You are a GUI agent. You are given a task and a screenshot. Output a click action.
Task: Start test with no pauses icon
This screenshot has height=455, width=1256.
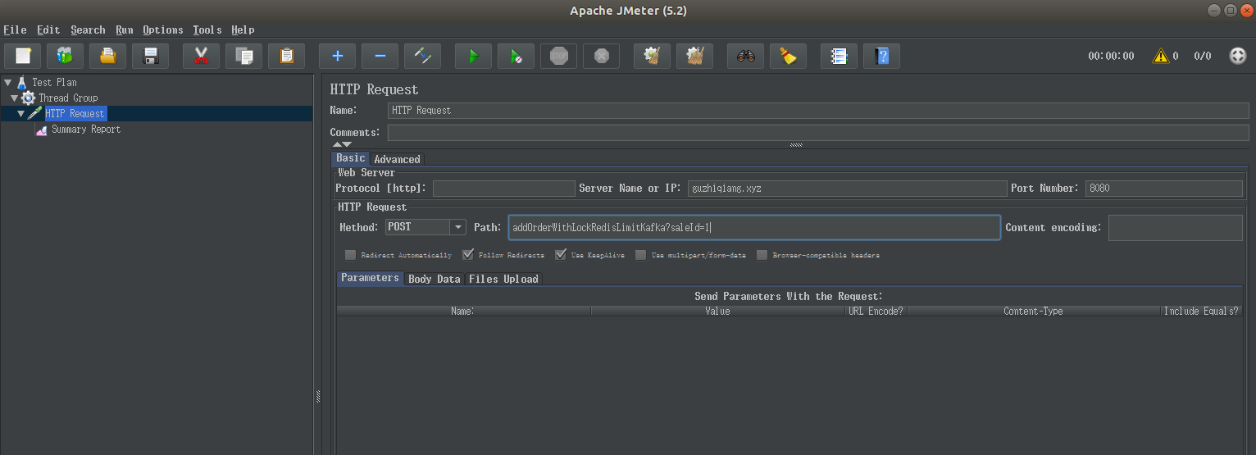click(x=516, y=56)
